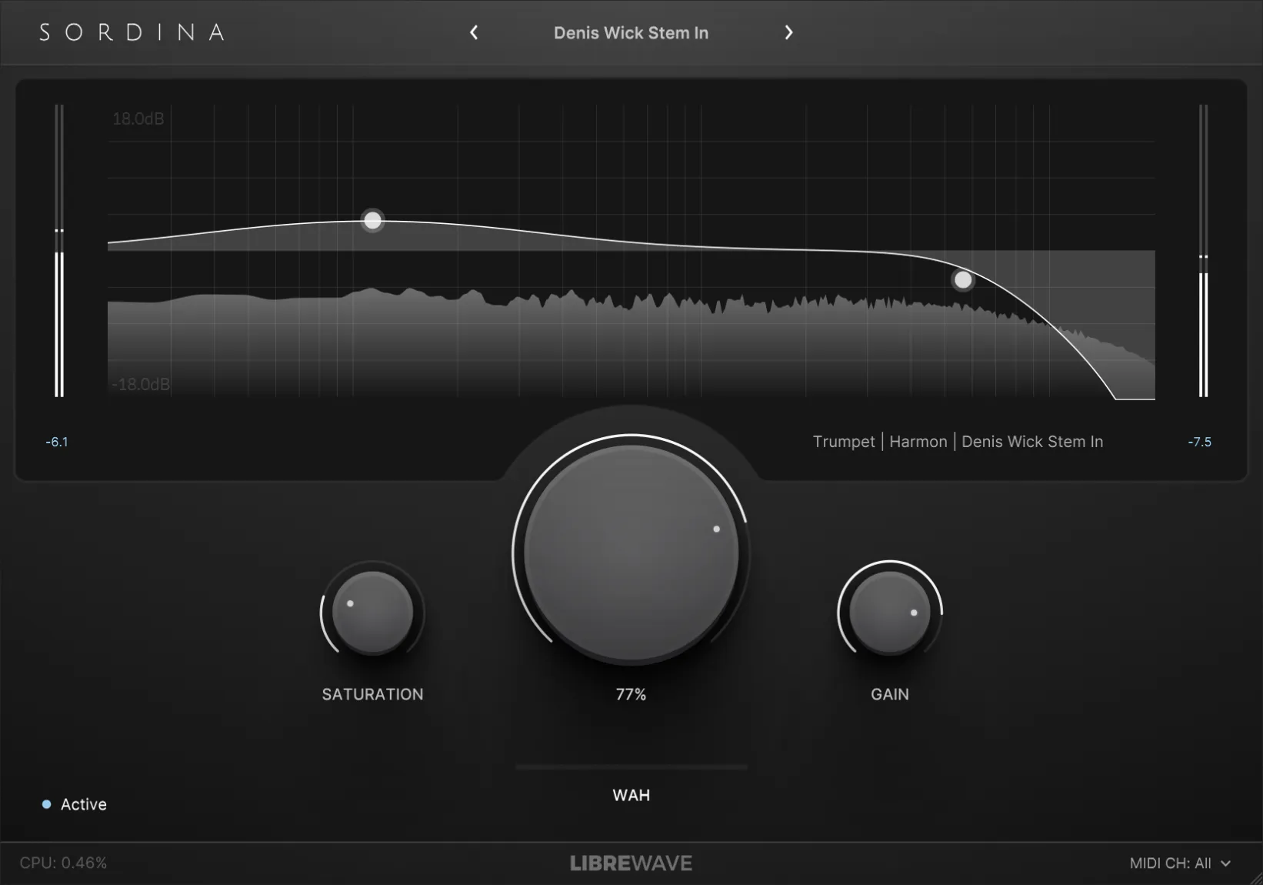Image resolution: width=1263 pixels, height=885 pixels.
Task: Select the right EQ curve filter node
Action: (x=963, y=280)
